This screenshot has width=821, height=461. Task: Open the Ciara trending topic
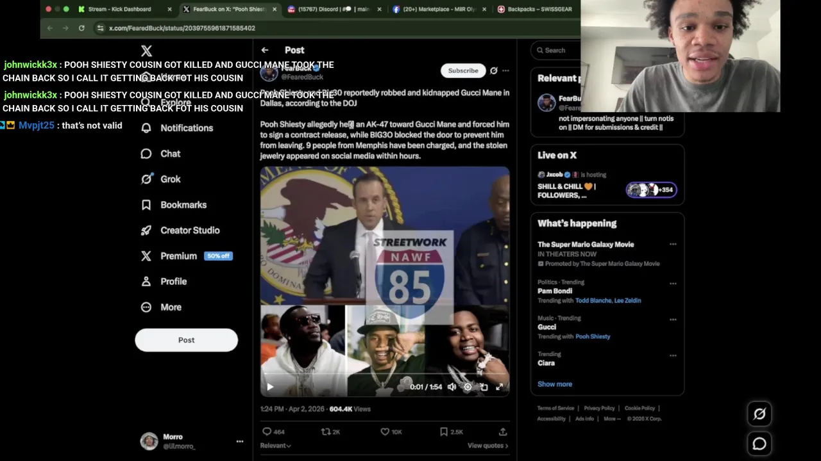(x=546, y=363)
